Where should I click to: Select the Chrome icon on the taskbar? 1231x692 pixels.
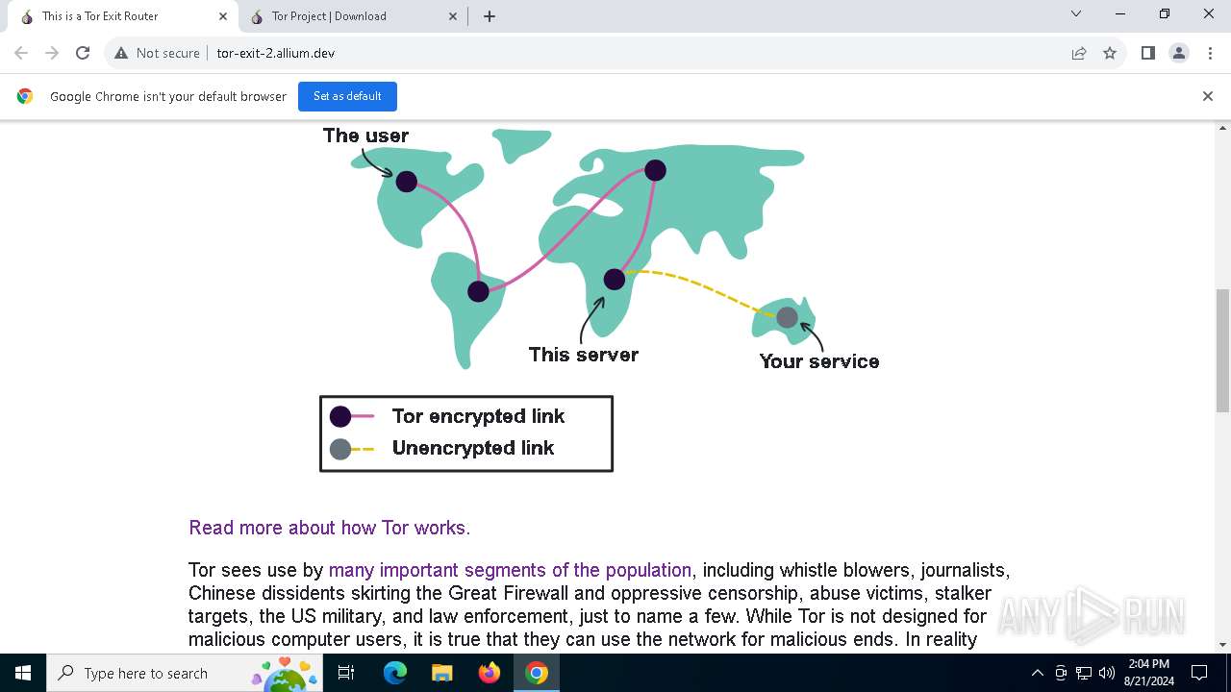click(537, 673)
